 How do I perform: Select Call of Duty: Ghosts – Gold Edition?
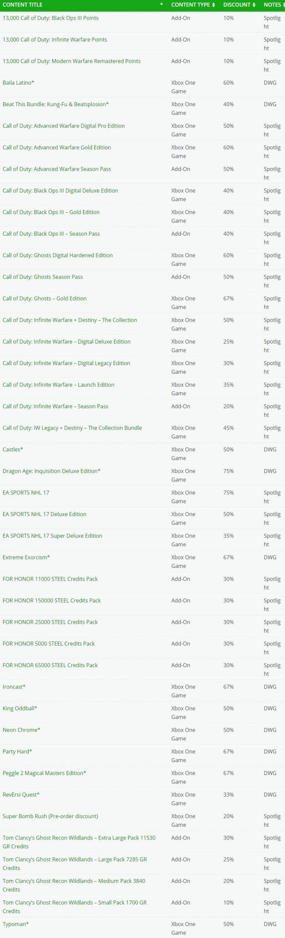pos(44,298)
